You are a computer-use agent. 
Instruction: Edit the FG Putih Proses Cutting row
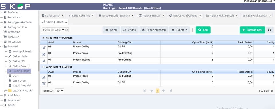pos(44,84)
